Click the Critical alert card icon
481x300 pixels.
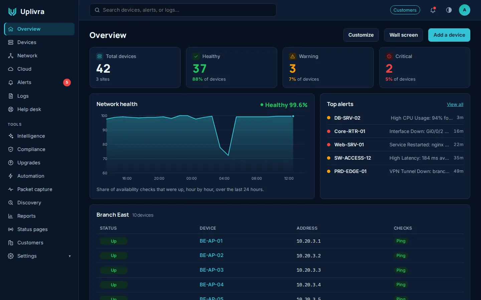[389, 56]
